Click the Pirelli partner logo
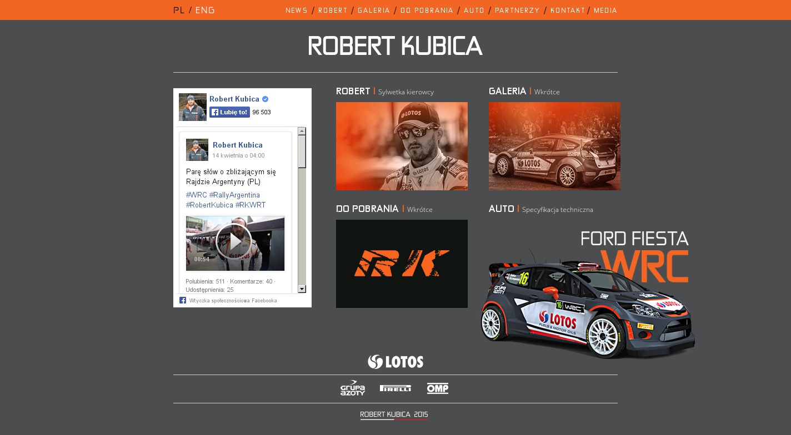 [x=395, y=388]
